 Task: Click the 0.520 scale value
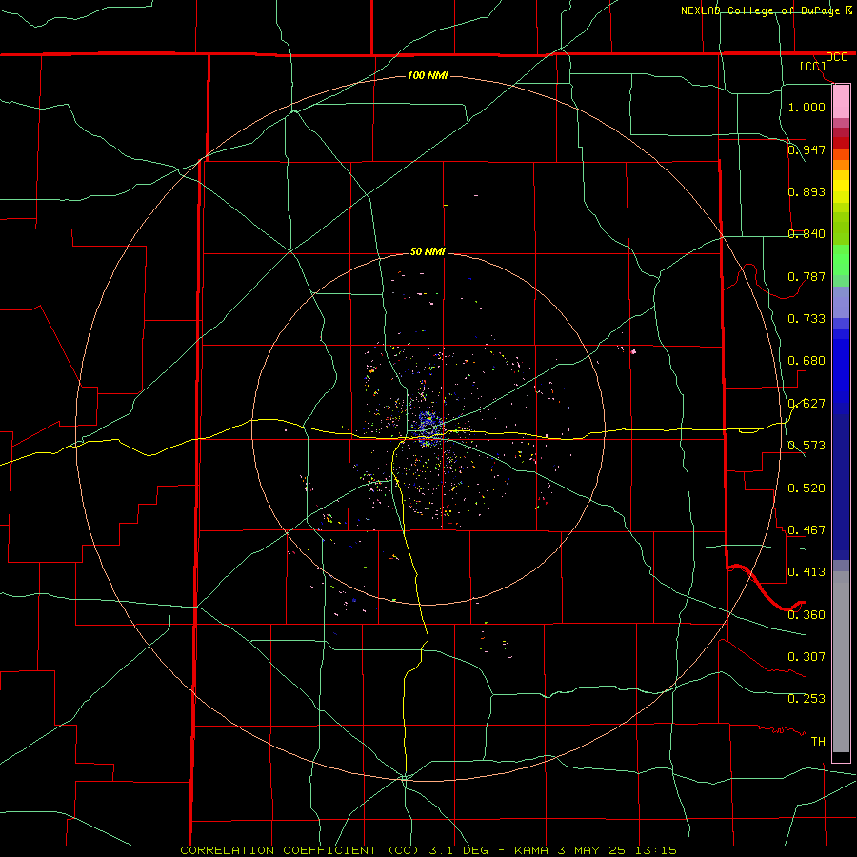coord(807,488)
